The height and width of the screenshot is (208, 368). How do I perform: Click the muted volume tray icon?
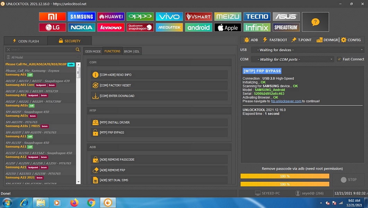328,203
